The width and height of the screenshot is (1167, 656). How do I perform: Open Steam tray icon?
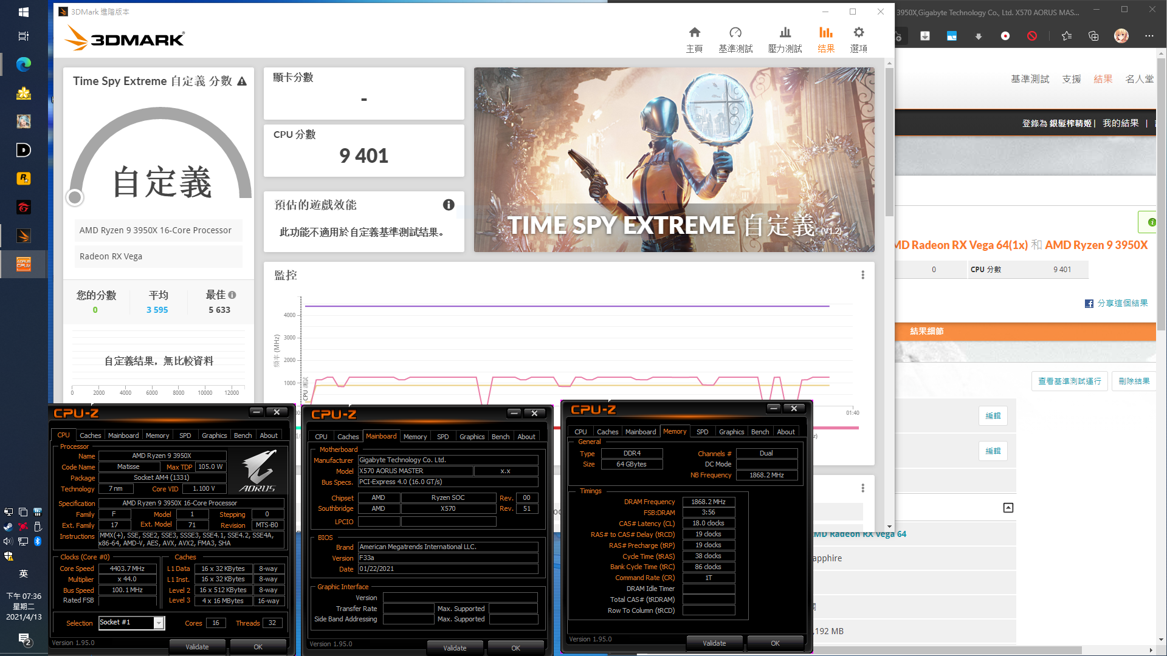point(9,527)
